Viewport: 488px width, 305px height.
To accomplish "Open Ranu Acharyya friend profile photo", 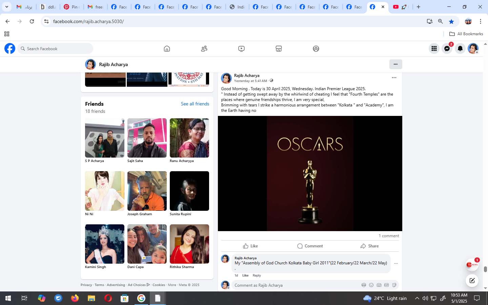I will pyautogui.click(x=189, y=138).
